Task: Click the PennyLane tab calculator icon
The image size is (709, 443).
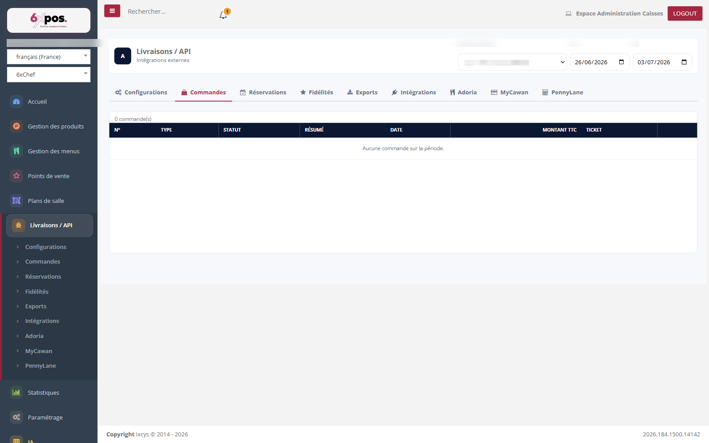Action: (x=545, y=93)
